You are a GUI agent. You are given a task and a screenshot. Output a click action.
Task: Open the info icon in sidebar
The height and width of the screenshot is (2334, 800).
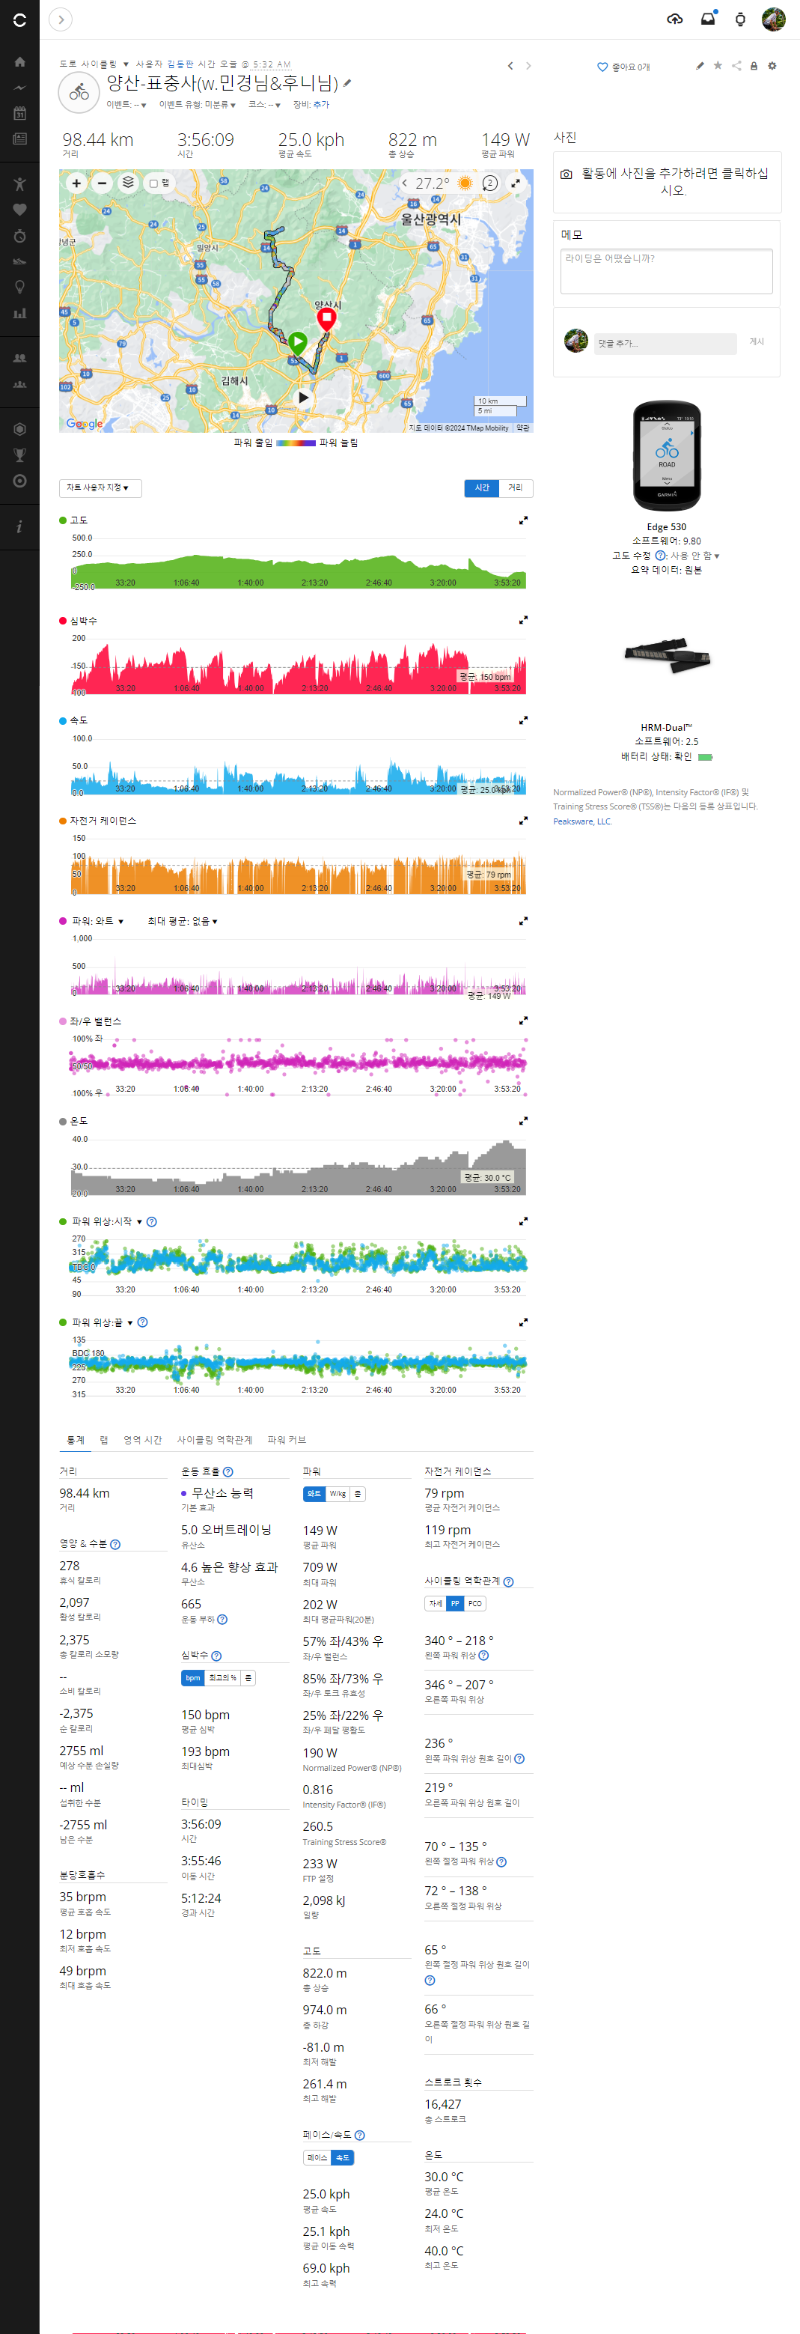[x=20, y=526]
